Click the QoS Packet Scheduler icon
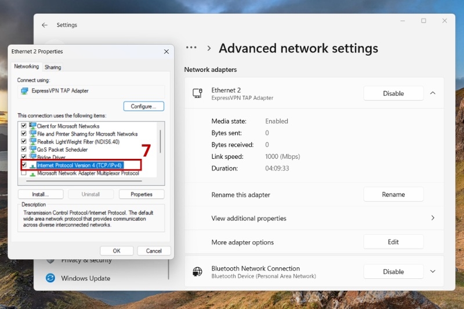Image resolution: width=464 pixels, height=309 pixels. (x=32, y=149)
